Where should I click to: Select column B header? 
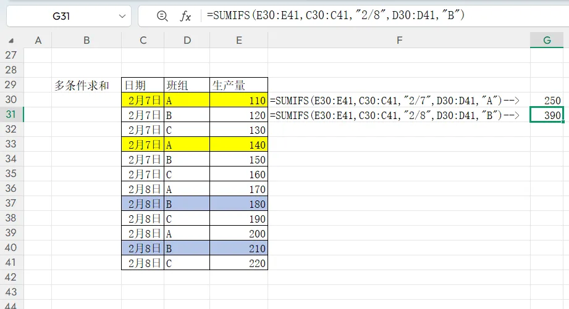pyautogui.click(x=86, y=40)
